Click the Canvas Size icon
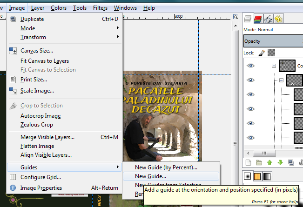303x207 pixels. click(x=13, y=51)
